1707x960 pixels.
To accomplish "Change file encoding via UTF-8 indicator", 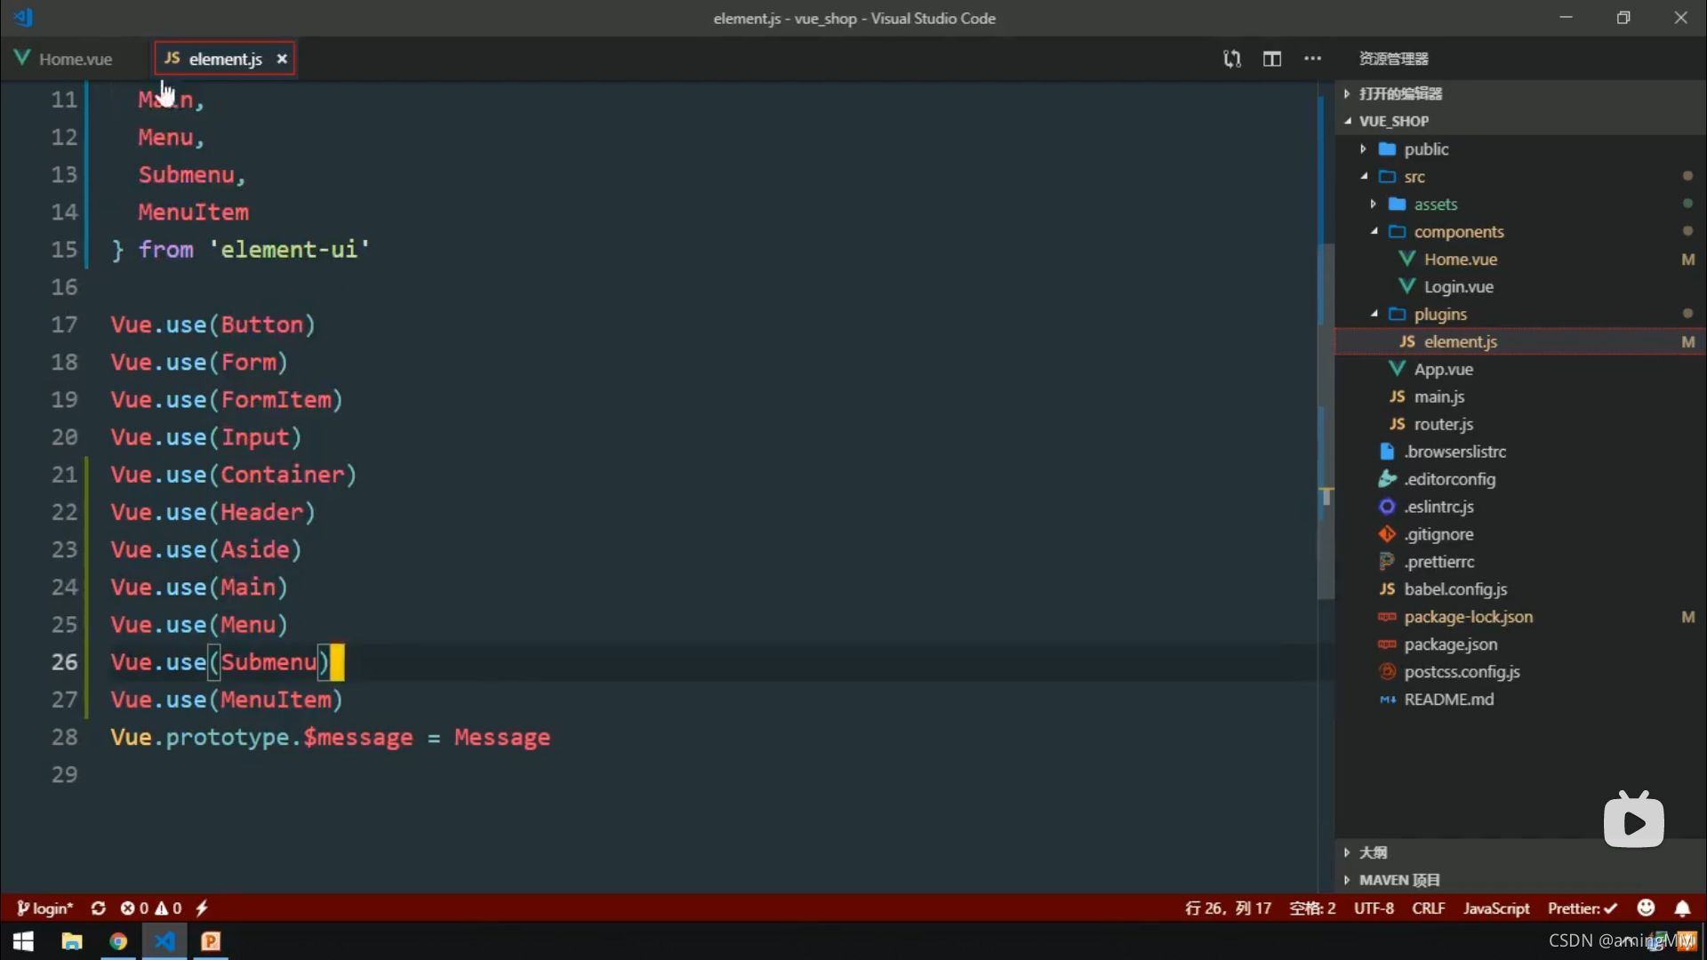I will click(x=1374, y=908).
